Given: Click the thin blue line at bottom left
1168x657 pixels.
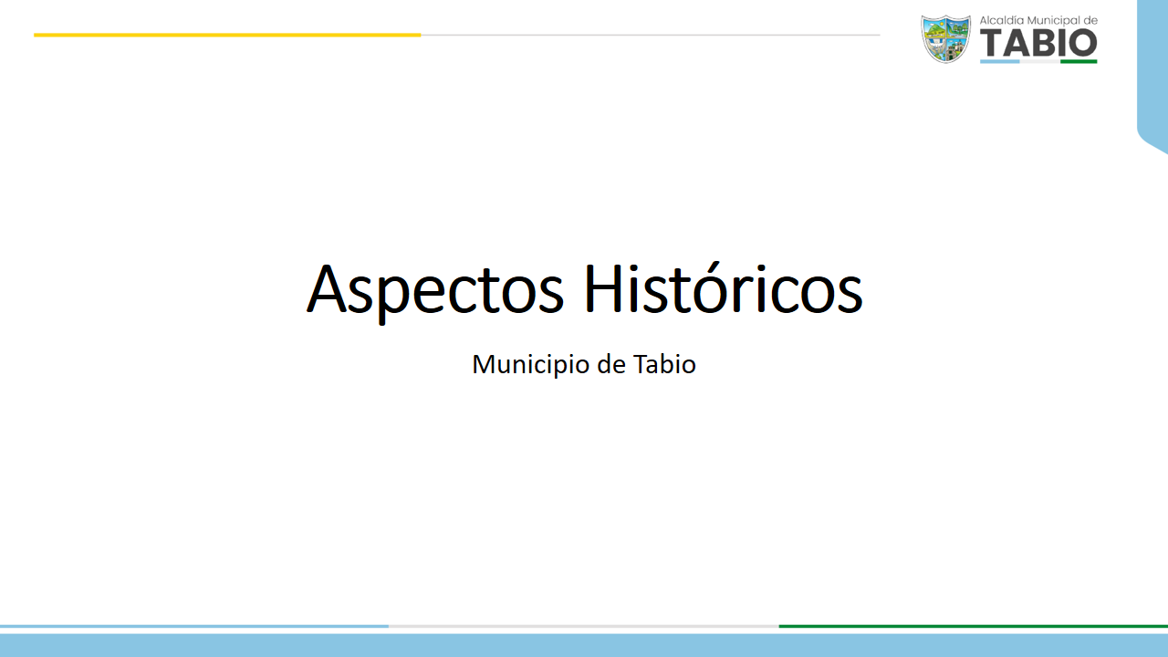Looking at the screenshot, I should 194,626.
